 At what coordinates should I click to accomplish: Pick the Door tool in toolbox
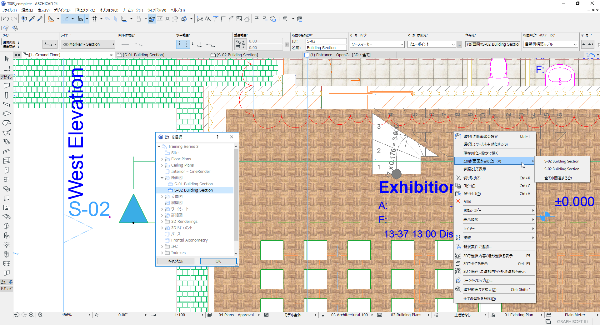coord(7,170)
